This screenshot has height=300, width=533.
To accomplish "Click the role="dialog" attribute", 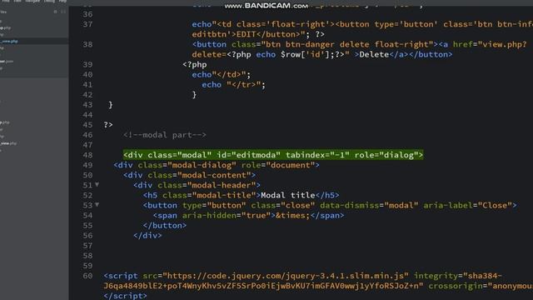I will (x=386, y=155).
